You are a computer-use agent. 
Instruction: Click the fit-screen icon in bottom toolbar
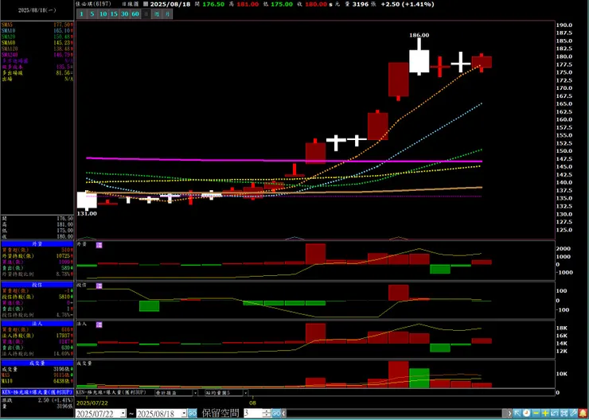pyautogui.click(x=564, y=414)
